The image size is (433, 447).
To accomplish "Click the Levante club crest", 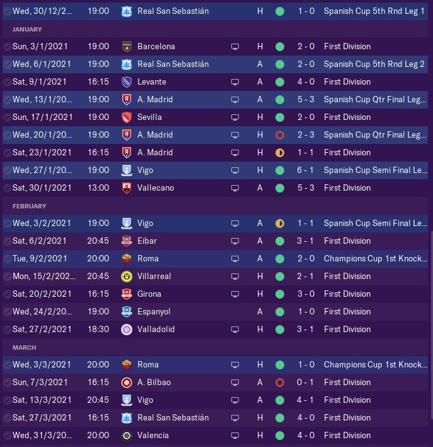I will pyautogui.click(x=126, y=82).
